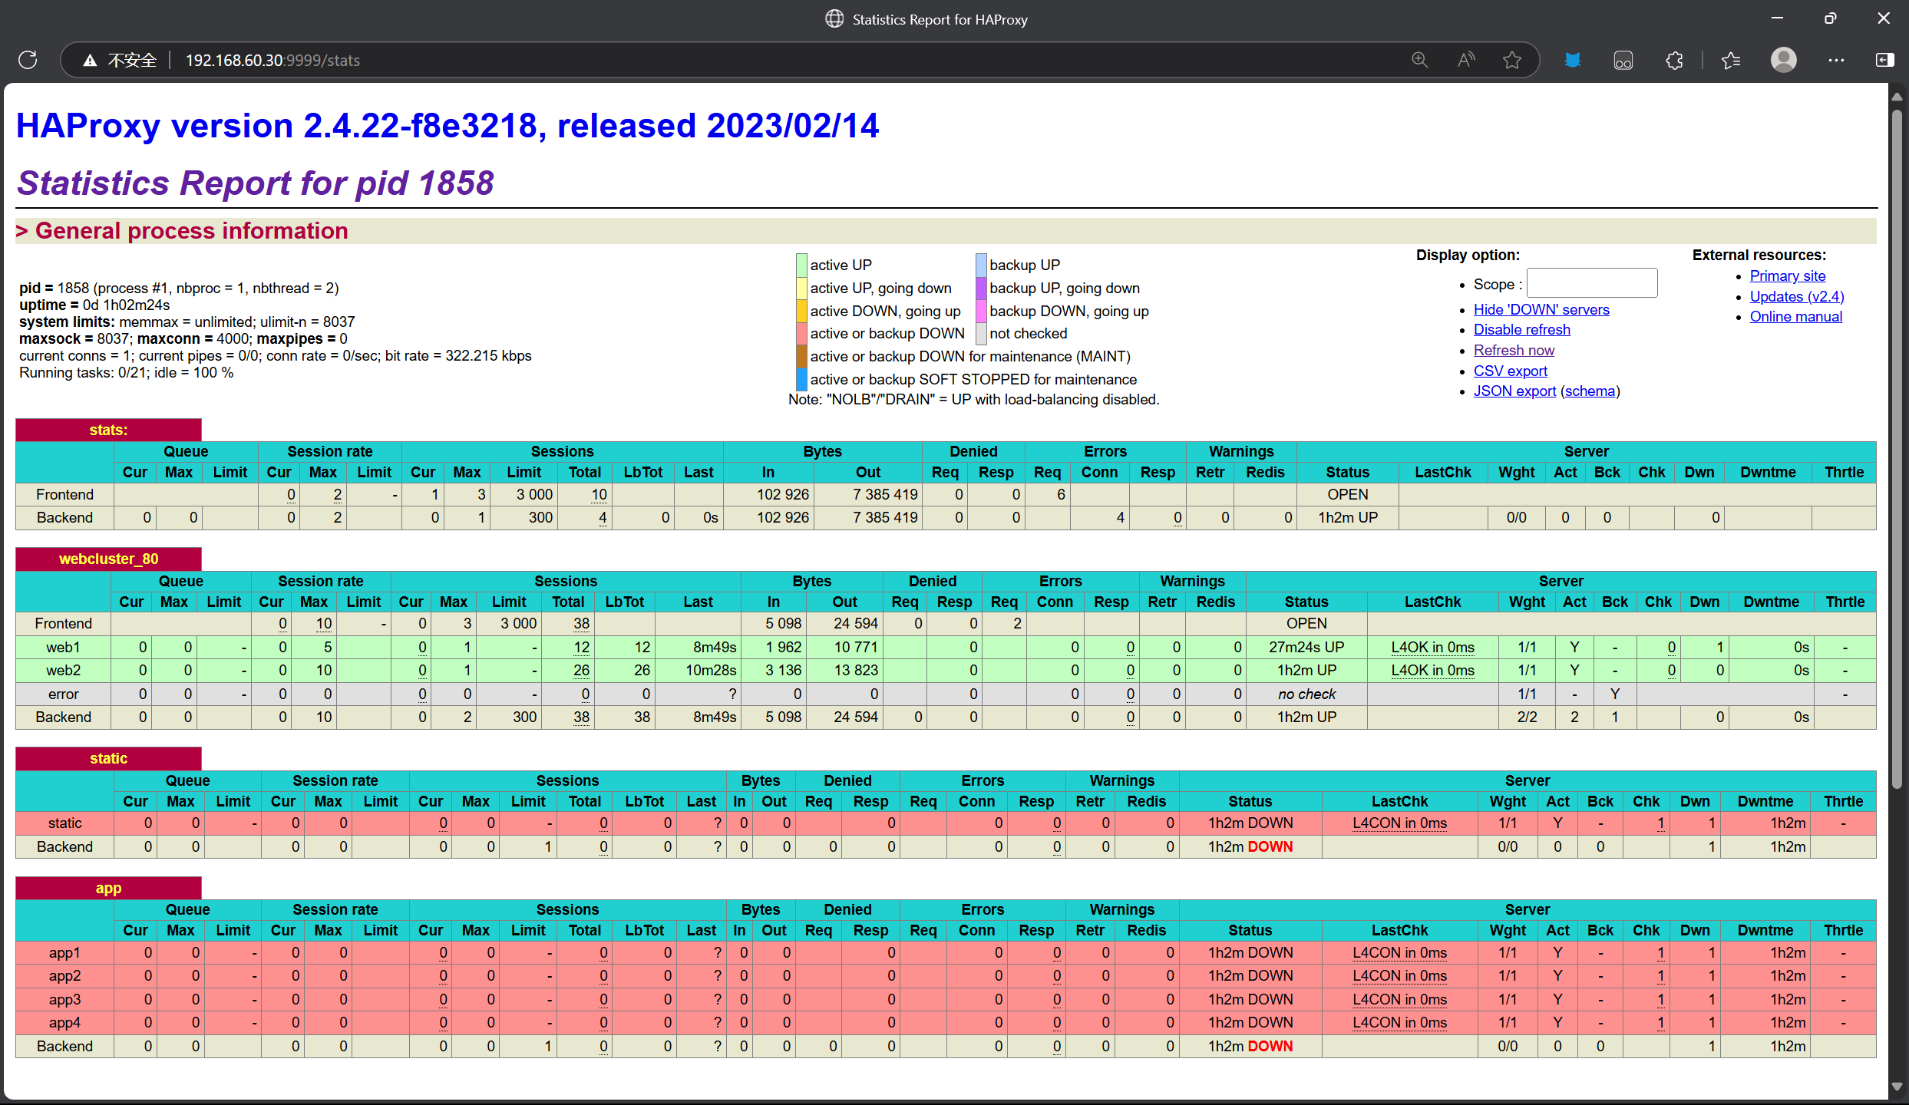Viewport: 1909px width, 1105px height.
Task: Click app Backend status 1h2m DOWN
Action: tap(1250, 1046)
